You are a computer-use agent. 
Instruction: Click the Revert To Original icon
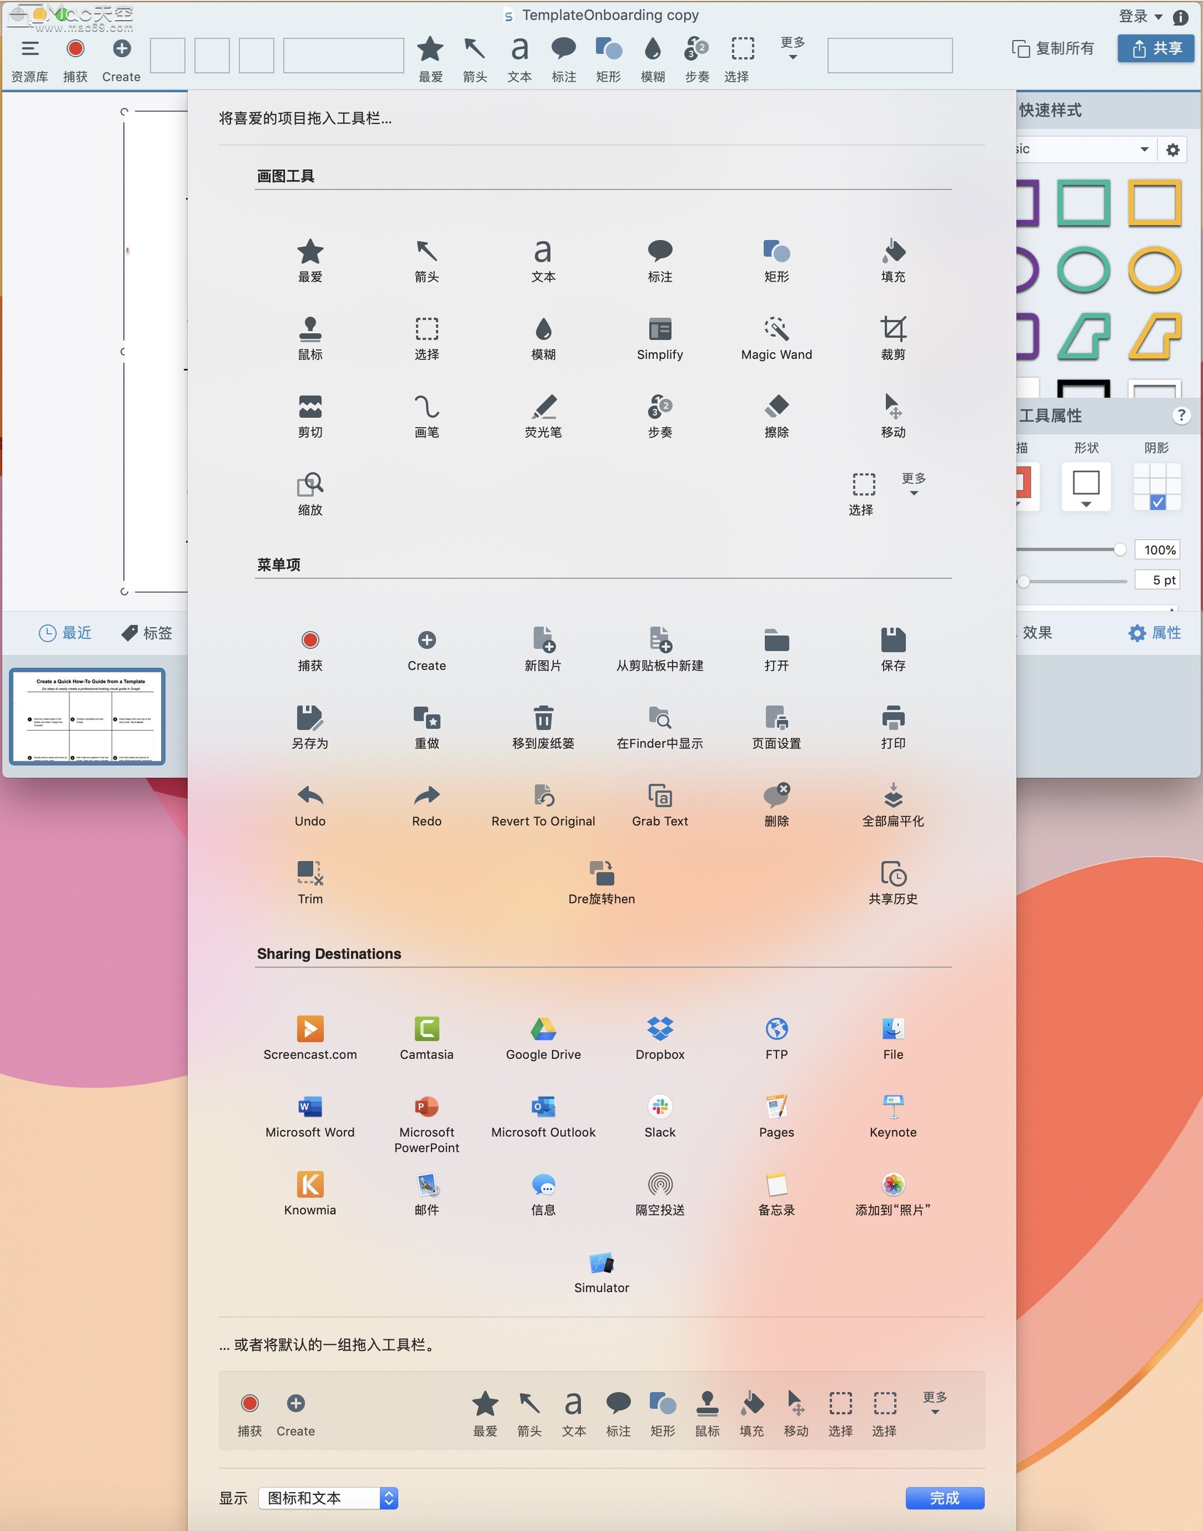[543, 795]
